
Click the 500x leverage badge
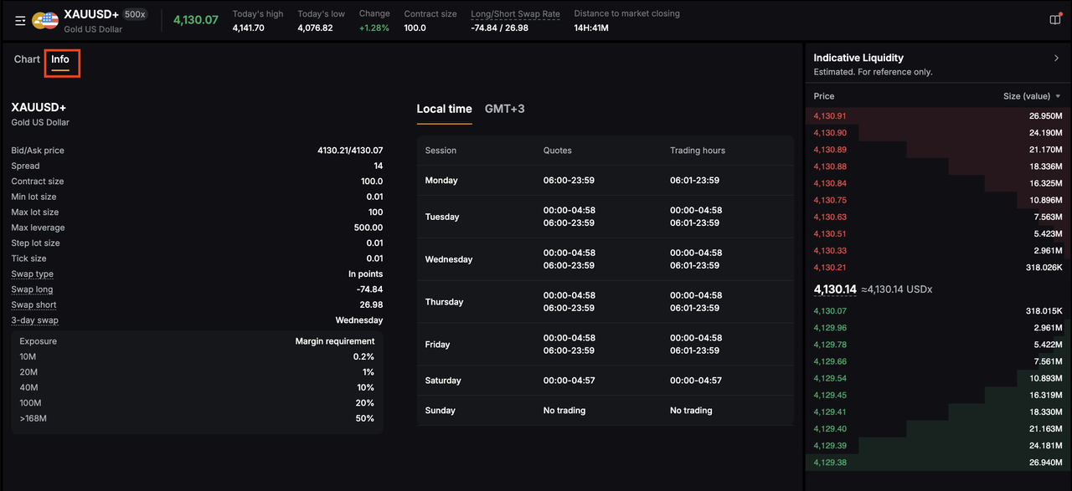pos(135,14)
